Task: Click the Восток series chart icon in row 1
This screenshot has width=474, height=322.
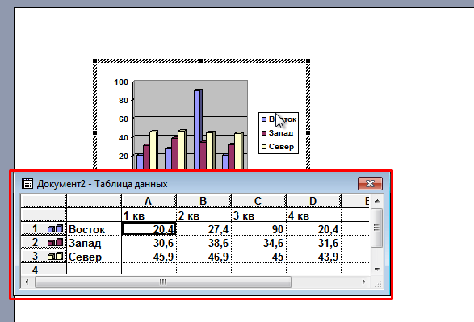Action: pos(55,228)
